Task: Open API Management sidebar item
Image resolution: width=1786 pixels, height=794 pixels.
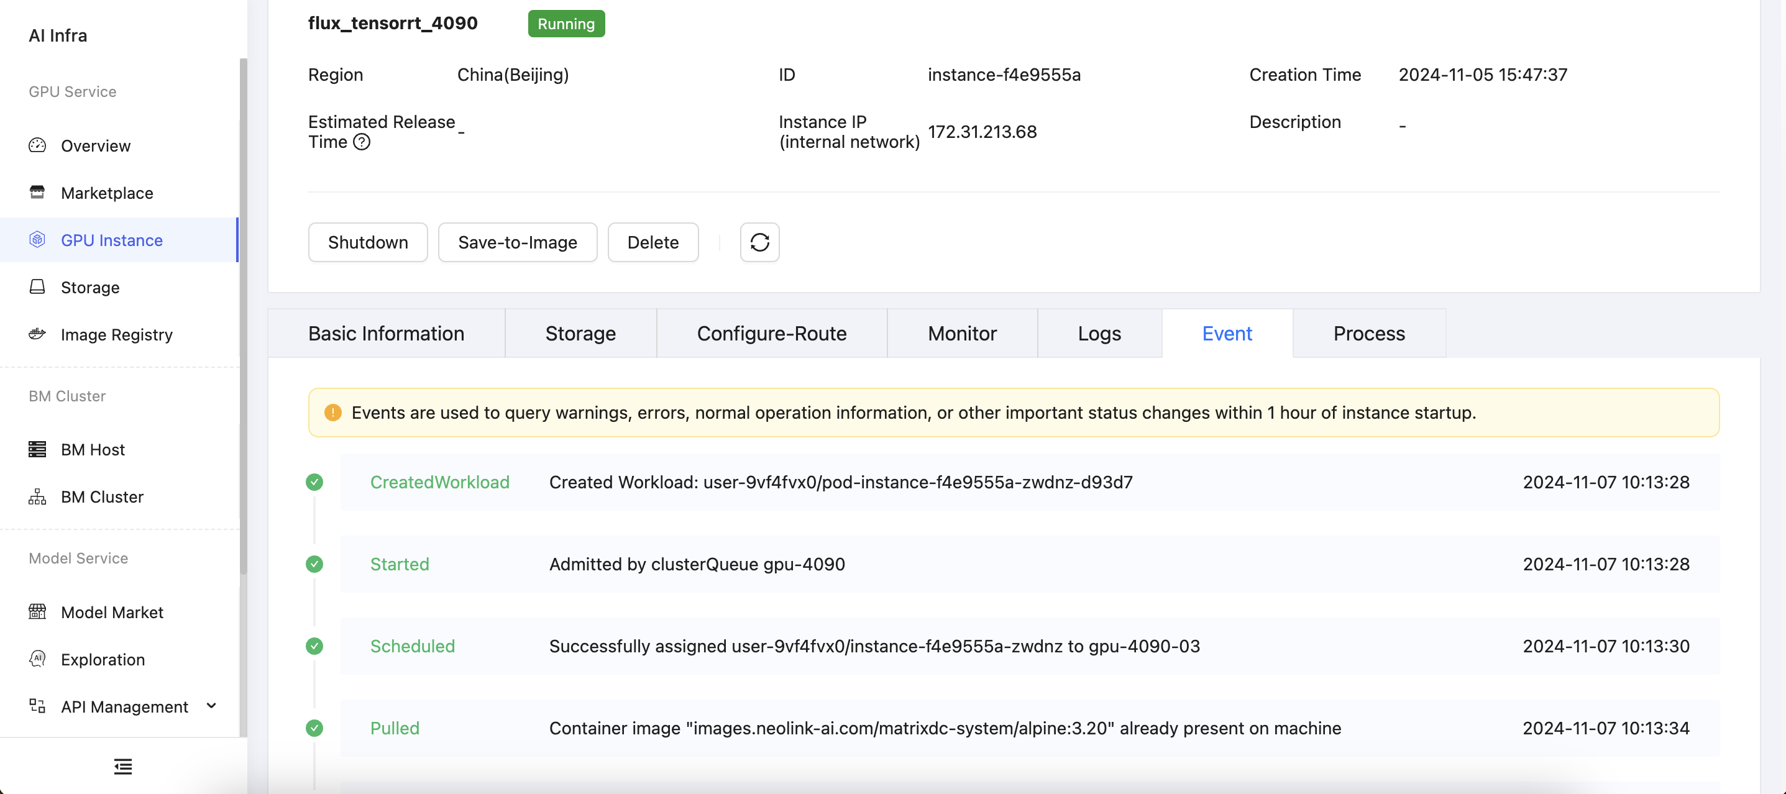Action: [124, 706]
